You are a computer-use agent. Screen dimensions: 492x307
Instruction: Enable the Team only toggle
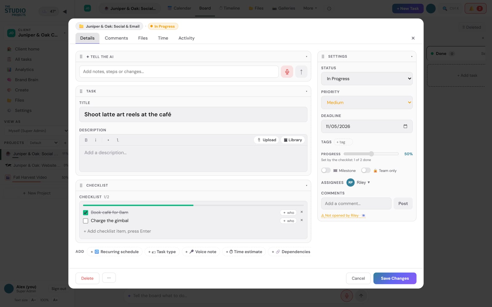[366, 170]
